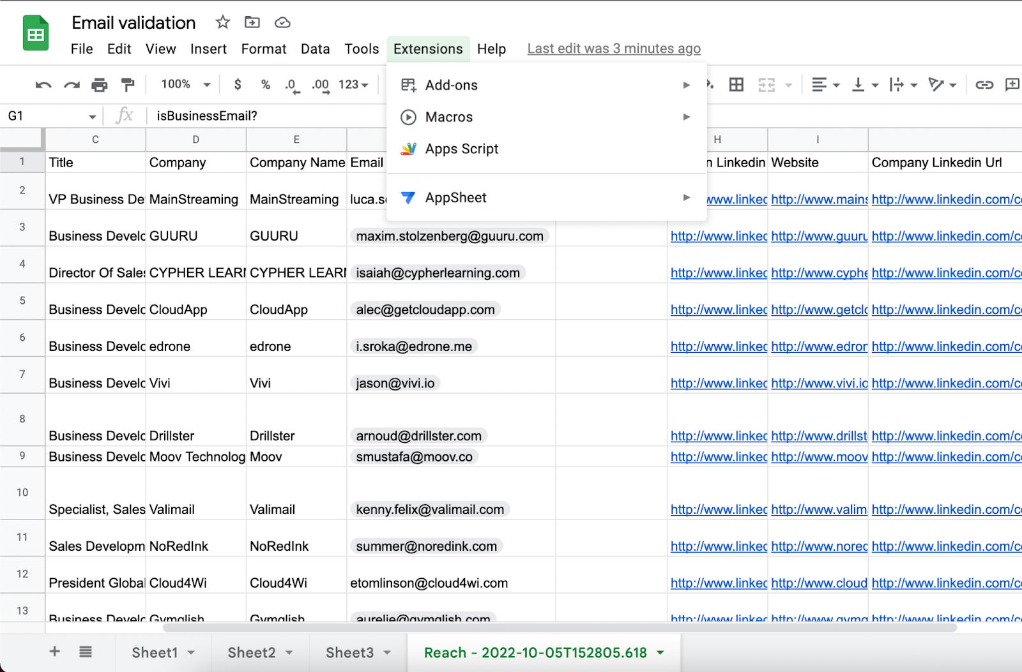The height and width of the screenshot is (672, 1022).
Task: Open the All Sheets list icon
Action: click(x=86, y=651)
